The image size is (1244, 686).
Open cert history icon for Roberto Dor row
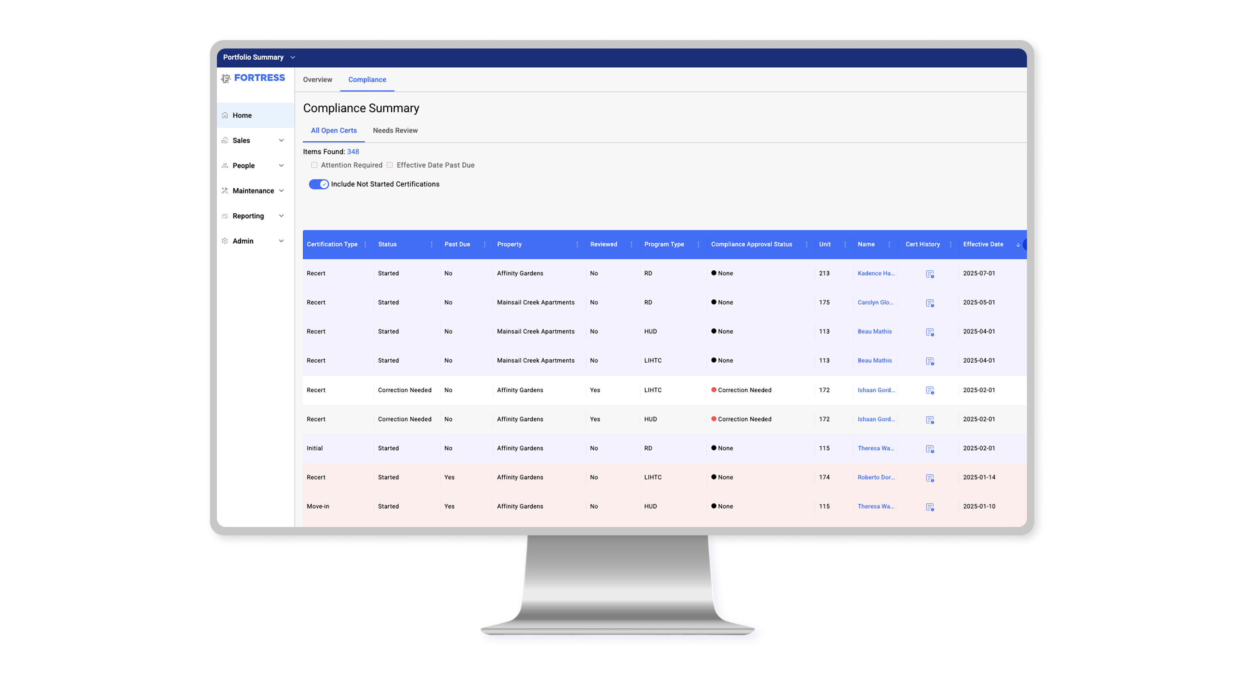coord(930,478)
